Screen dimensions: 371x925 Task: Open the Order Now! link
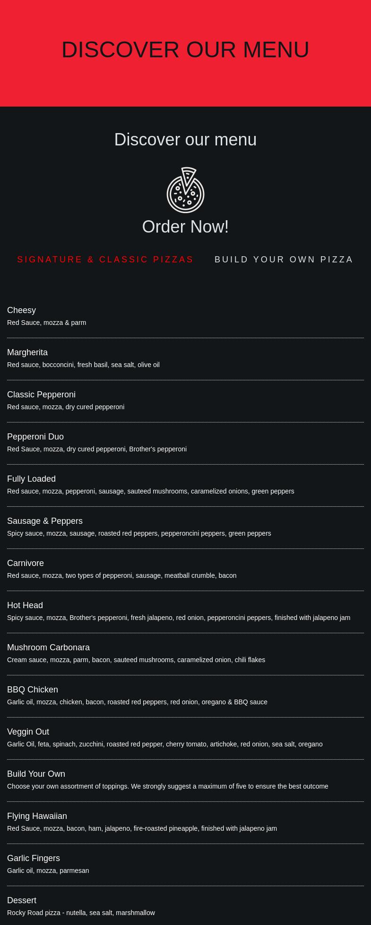tap(185, 227)
